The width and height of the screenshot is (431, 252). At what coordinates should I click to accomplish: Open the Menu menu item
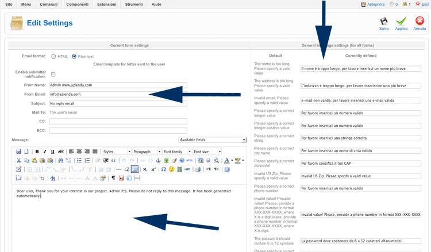[26, 5]
